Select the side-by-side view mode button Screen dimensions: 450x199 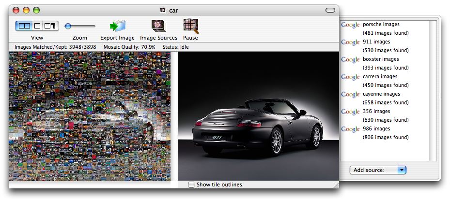click(24, 26)
